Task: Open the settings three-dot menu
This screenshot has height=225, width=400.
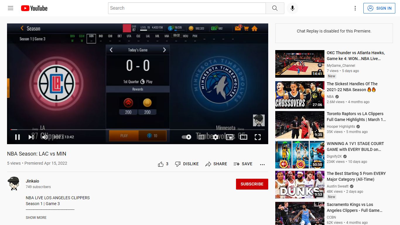Action: coord(355,8)
